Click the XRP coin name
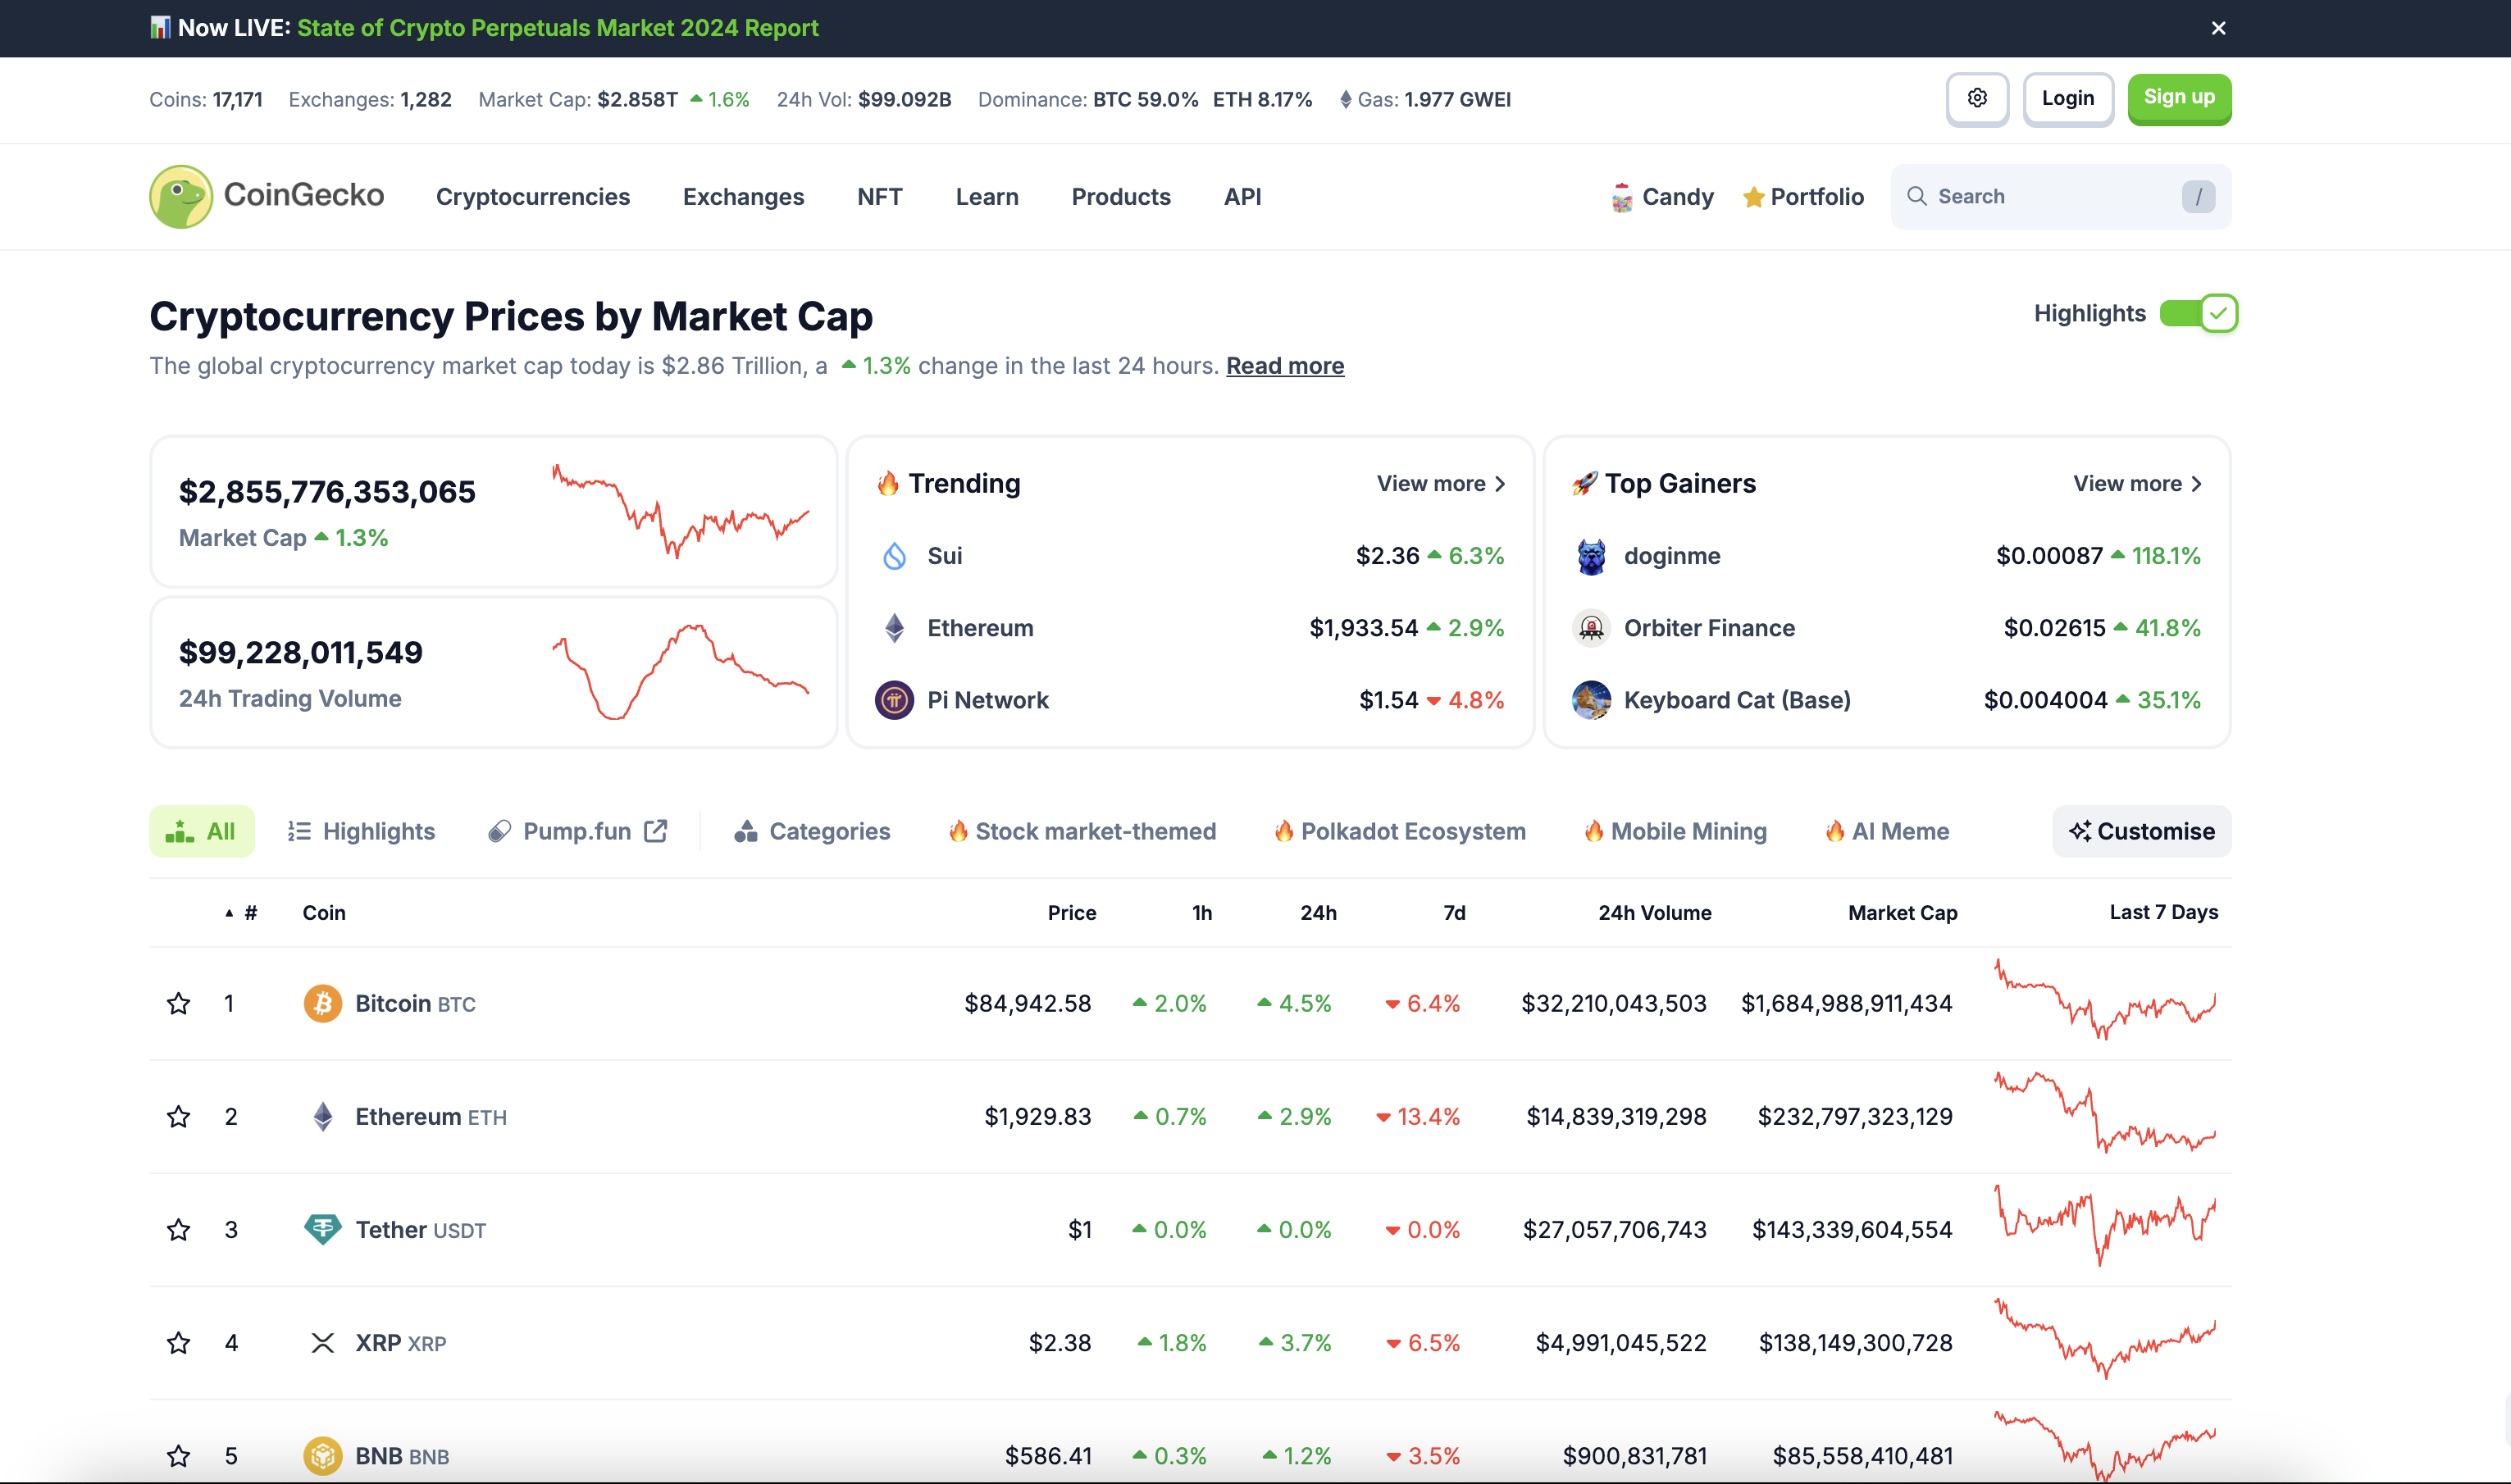 [x=400, y=1342]
